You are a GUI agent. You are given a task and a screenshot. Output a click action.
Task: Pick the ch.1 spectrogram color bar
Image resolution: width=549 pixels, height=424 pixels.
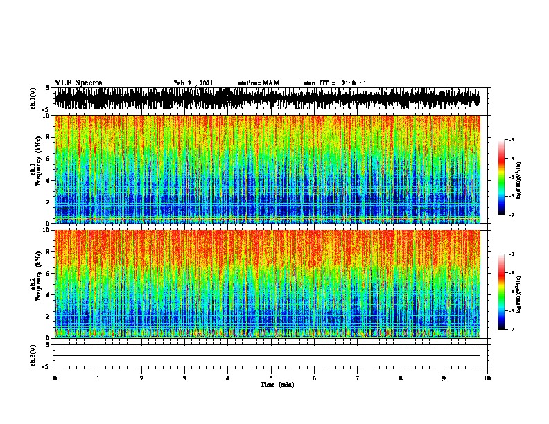[x=501, y=177]
